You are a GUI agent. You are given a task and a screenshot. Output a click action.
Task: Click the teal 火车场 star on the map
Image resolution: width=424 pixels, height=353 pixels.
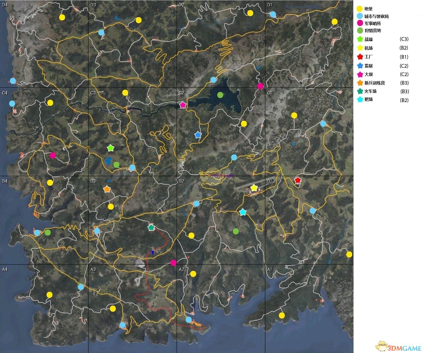click(151, 228)
